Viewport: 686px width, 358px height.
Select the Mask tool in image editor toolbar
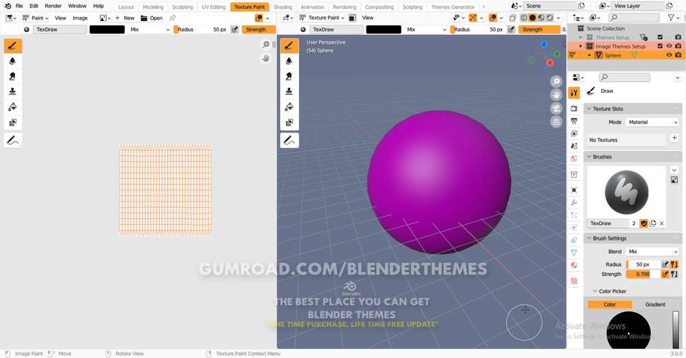(13, 122)
